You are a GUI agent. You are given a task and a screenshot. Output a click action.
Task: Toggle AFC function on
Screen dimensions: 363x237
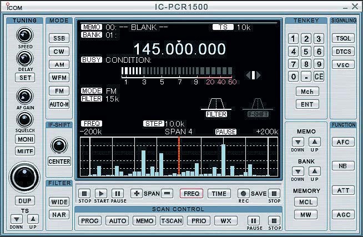pos(342,142)
